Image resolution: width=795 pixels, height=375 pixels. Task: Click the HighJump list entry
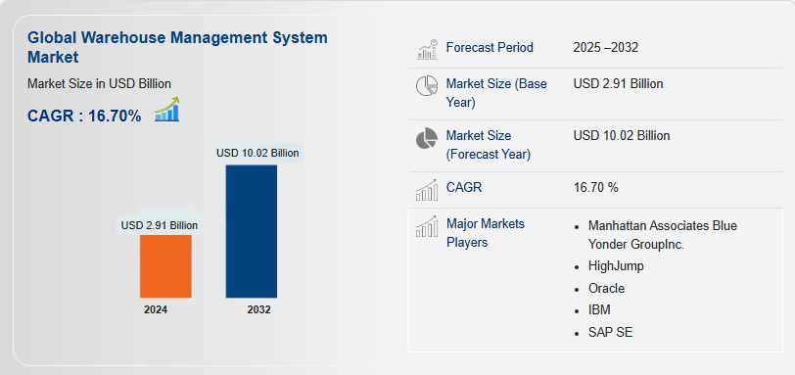[616, 265]
